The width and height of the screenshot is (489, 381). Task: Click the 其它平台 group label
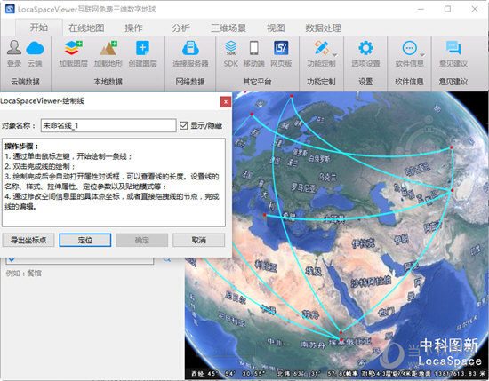(257, 82)
